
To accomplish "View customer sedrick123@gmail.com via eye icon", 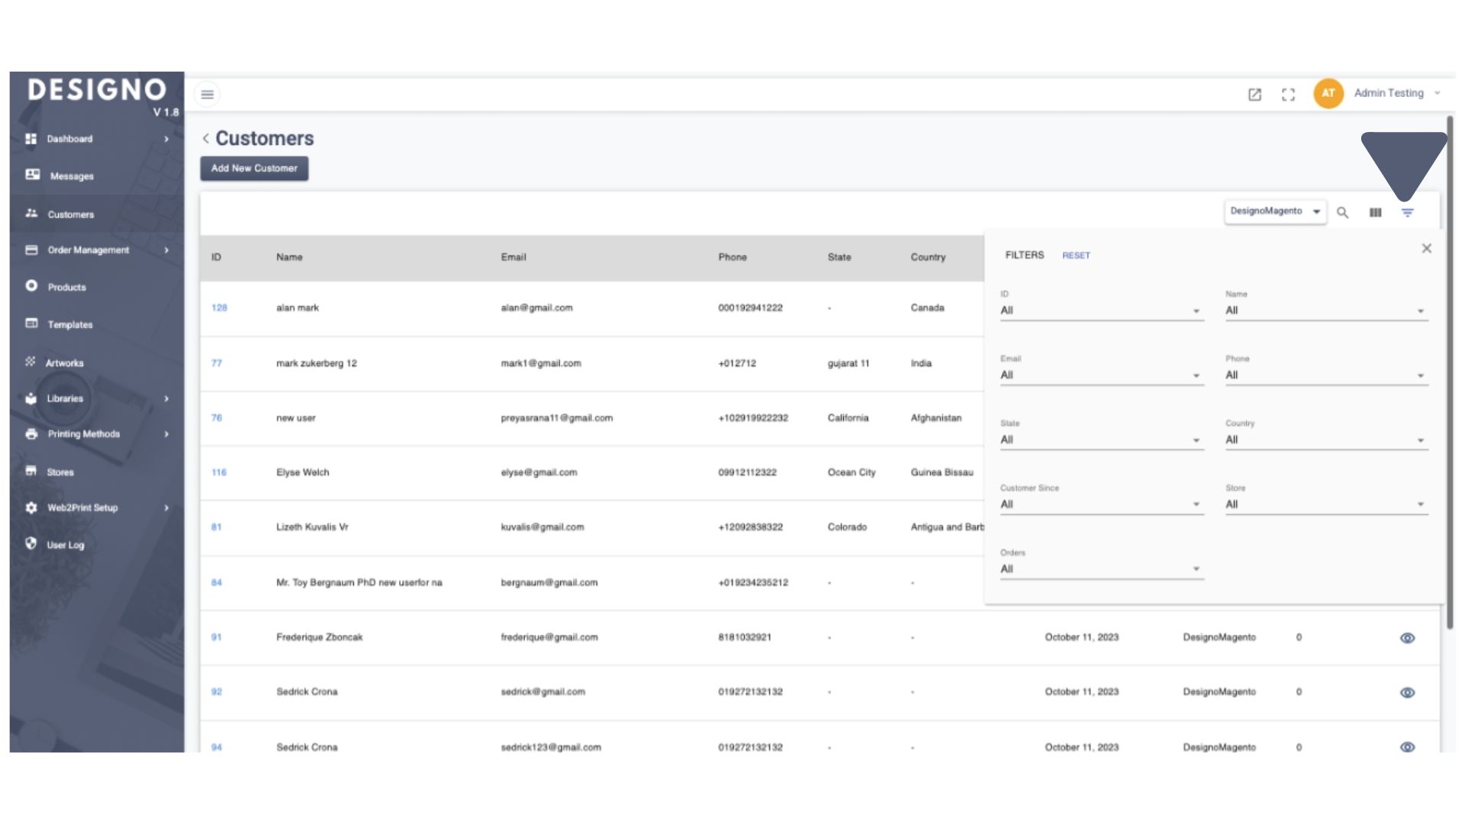I will 1407,747.
